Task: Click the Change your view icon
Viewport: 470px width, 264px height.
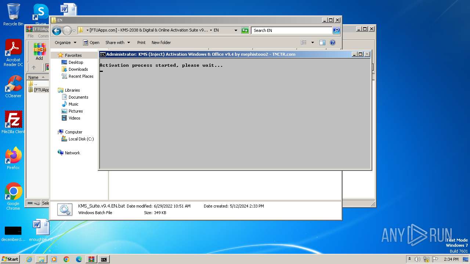Action: pyautogui.click(x=304, y=43)
